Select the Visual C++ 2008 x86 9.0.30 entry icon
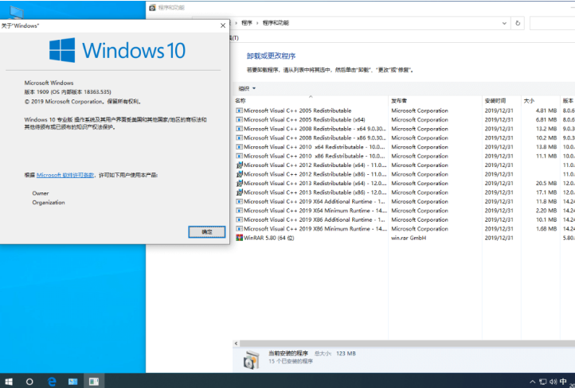 (x=239, y=138)
